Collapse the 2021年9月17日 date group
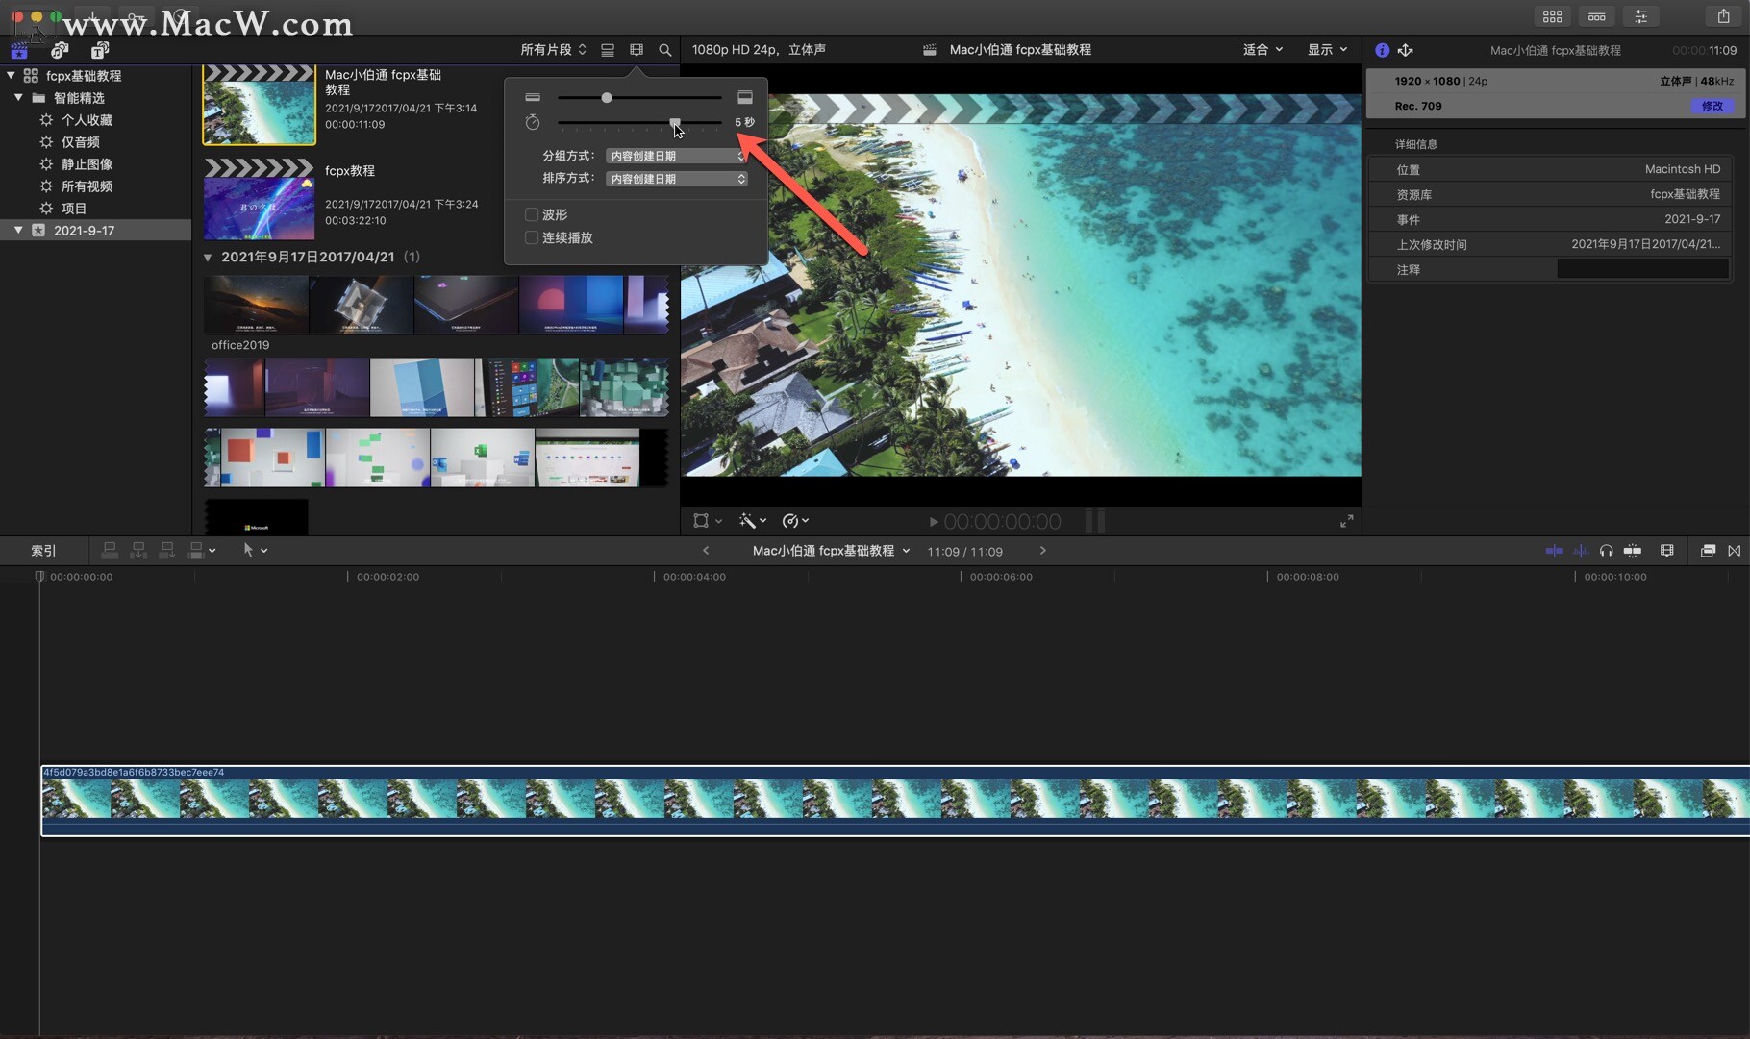 (208, 257)
